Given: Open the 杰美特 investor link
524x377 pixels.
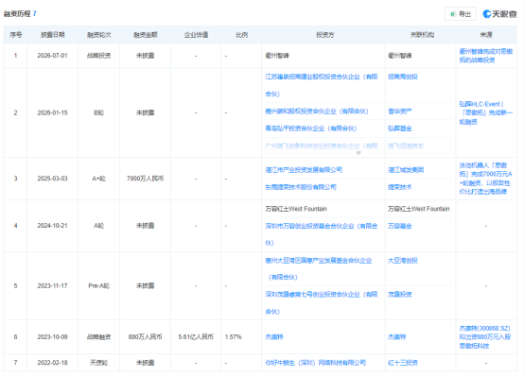Looking at the screenshot, I should pos(274,337).
